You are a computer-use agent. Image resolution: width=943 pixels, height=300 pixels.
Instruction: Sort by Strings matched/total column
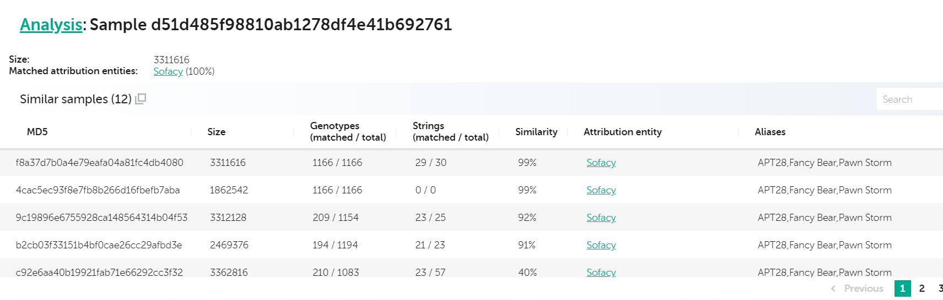point(450,132)
